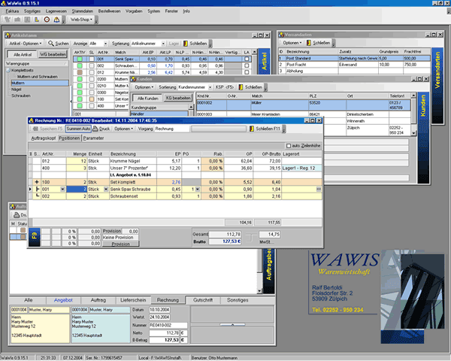Click the printer icon in the Auftragsbearbeitung window
451x361 pixels.
click(x=17, y=215)
